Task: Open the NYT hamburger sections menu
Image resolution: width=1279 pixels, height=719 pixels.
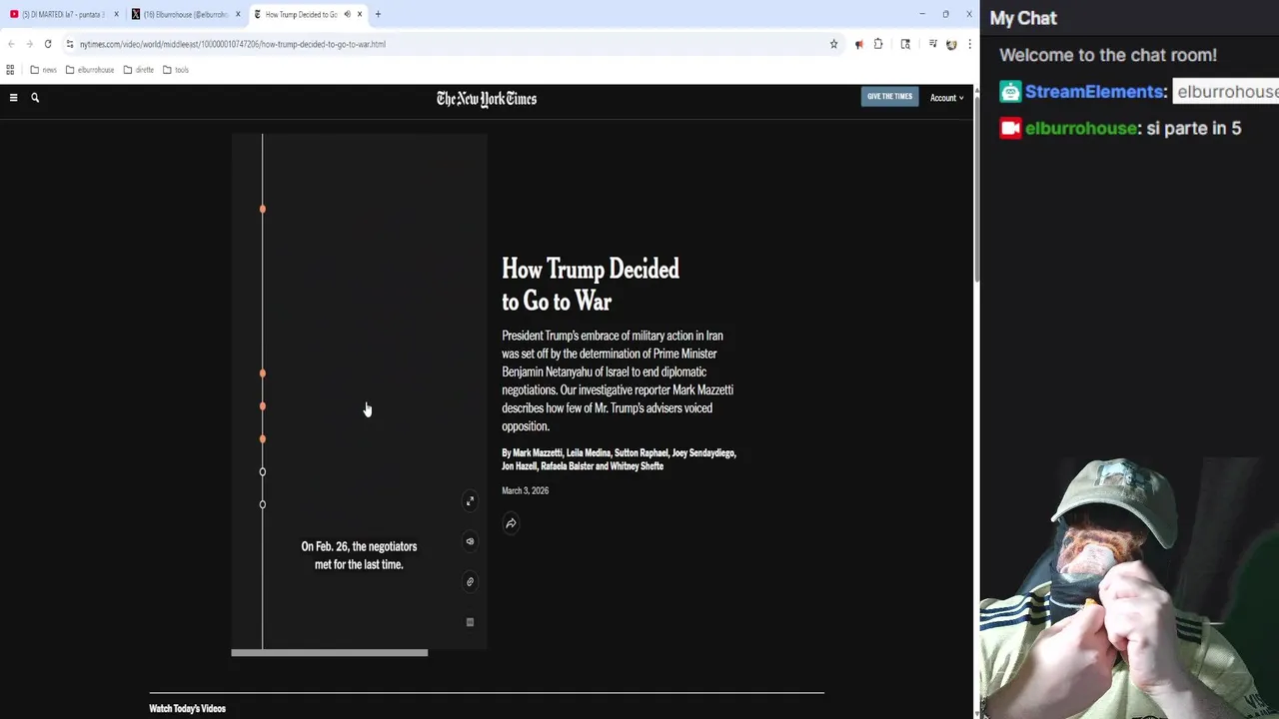Action: click(x=13, y=98)
